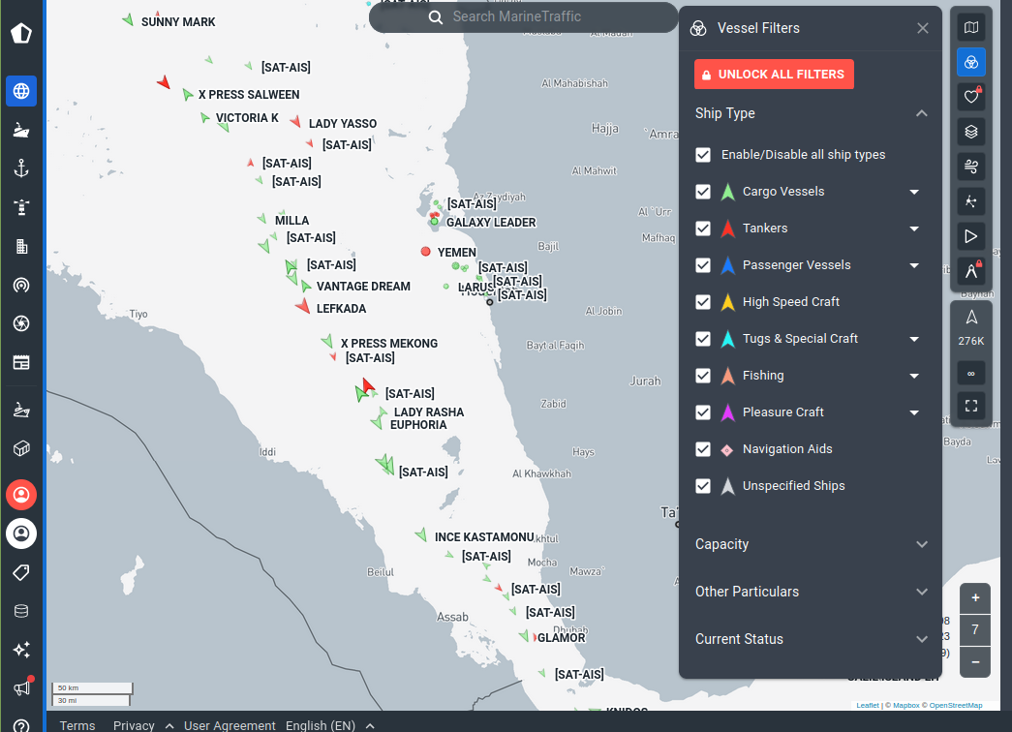Viewport: 1012px width, 732px height.
Task: Open the Live Map globe icon
Action: [21, 91]
